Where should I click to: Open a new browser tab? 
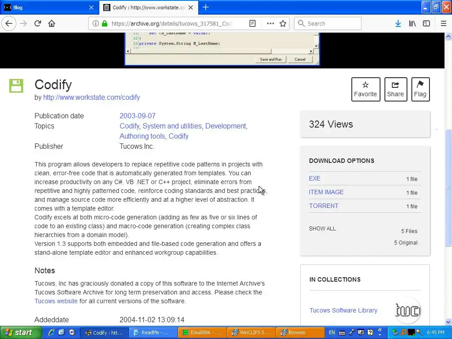(x=206, y=7)
